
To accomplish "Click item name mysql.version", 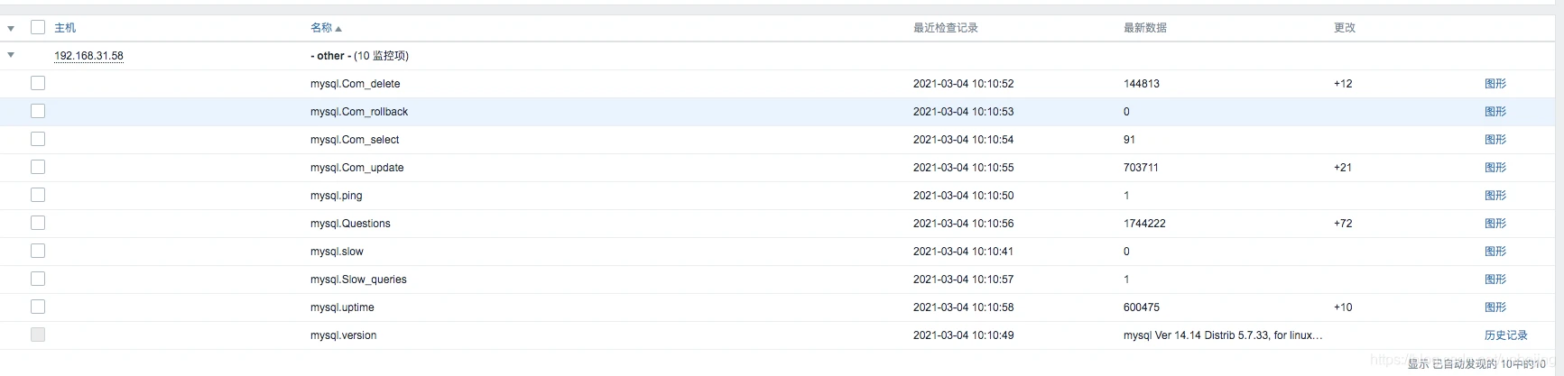I will (x=343, y=335).
